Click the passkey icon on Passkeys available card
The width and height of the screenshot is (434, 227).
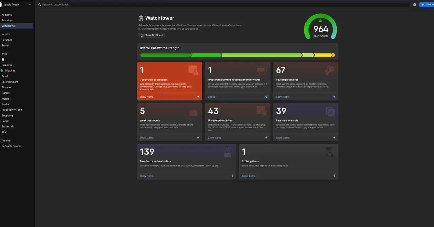[x=330, y=111]
